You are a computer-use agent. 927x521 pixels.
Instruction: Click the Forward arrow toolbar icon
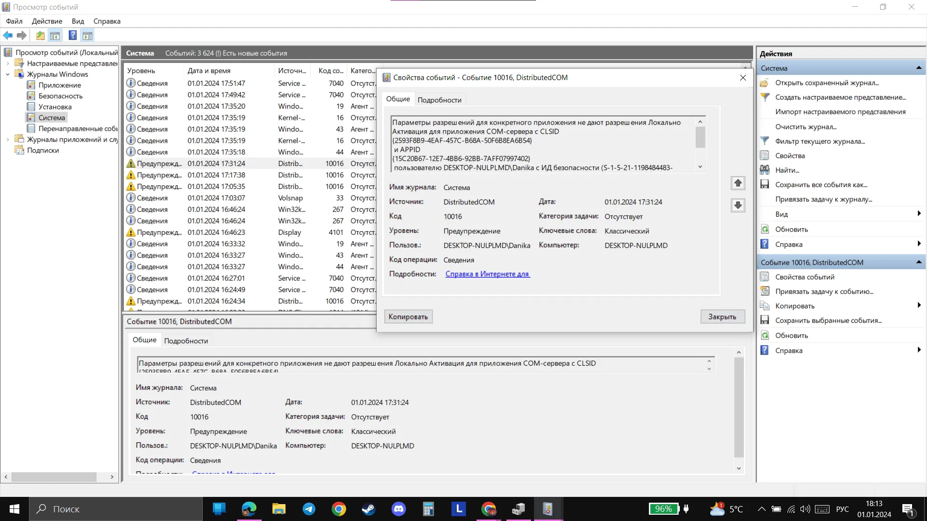pyautogui.click(x=21, y=35)
